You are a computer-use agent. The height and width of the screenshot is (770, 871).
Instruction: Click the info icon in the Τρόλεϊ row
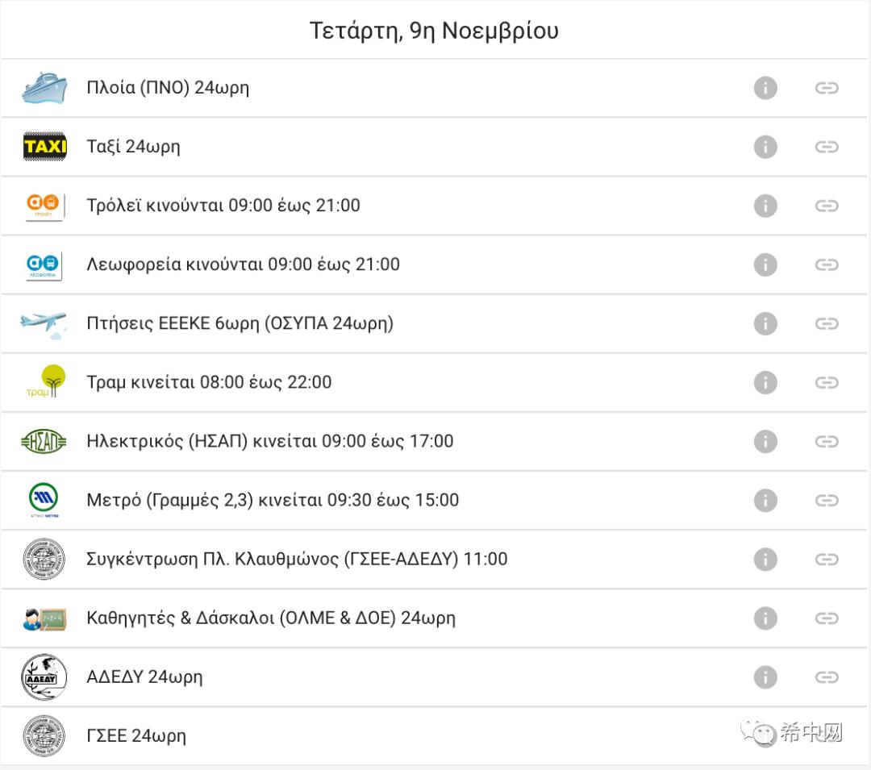point(765,206)
